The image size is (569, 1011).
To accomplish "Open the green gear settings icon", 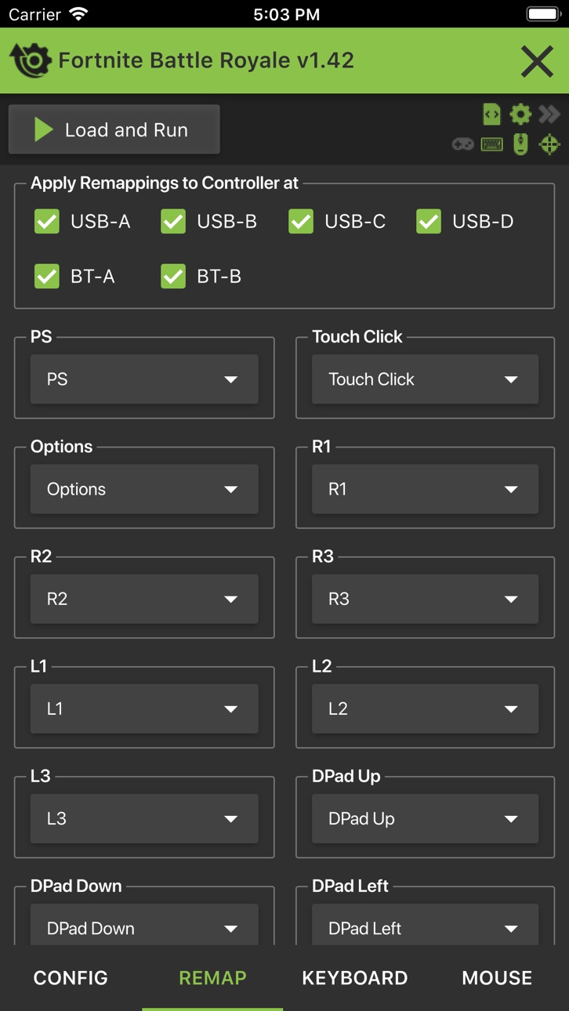I will [520, 114].
